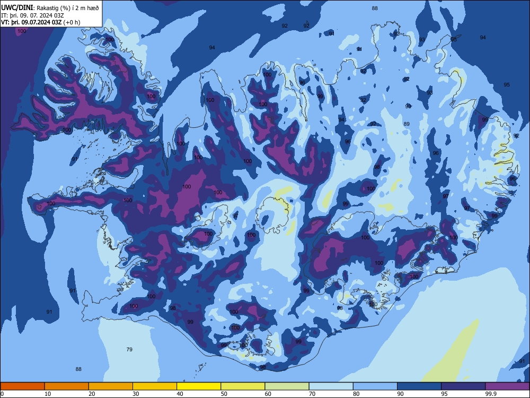530x398 pixels.
Task: Click the UWC/DINI title text
Action: point(17,7)
